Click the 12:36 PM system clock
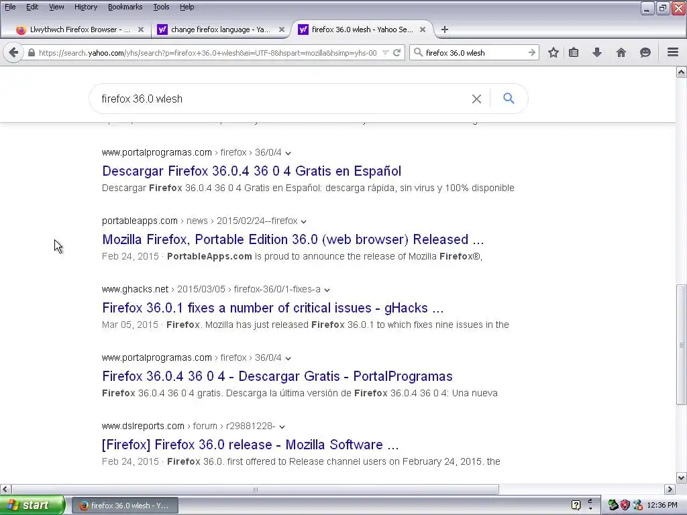Image resolution: width=687 pixels, height=515 pixels. click(x=662, y=505)
